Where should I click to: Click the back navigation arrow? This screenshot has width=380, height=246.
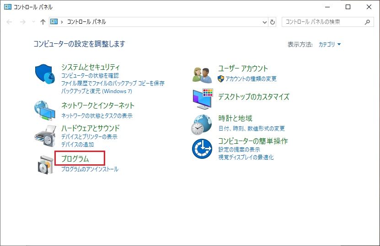click(x=9, y=22)
